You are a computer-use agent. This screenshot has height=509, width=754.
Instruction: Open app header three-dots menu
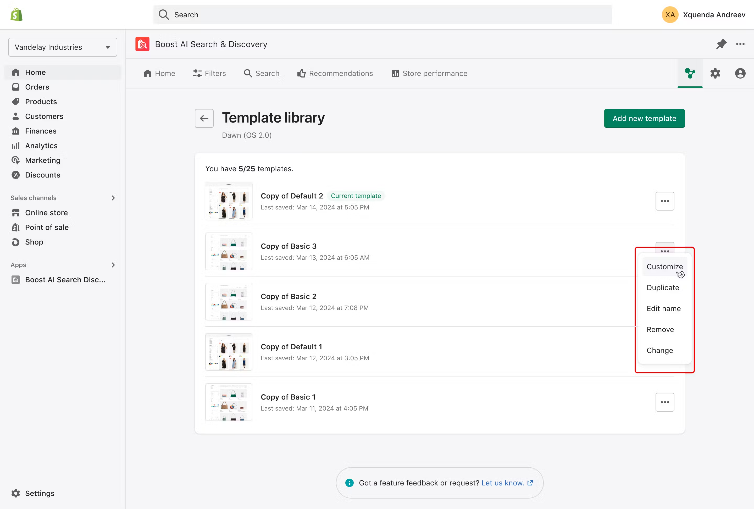[x=740, y=44]
